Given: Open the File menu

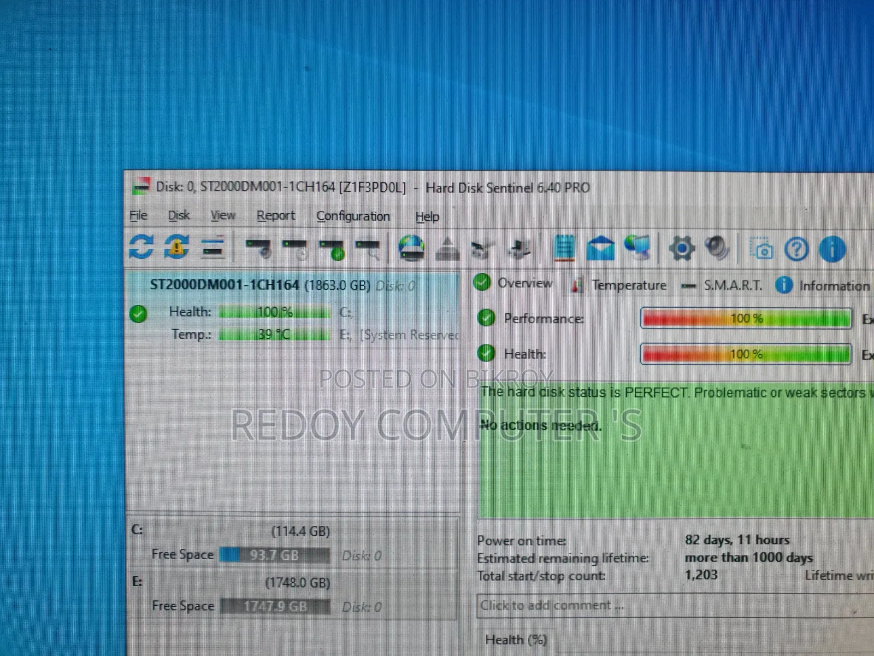Looking at the screenshot, I should (x=138, y=215).
